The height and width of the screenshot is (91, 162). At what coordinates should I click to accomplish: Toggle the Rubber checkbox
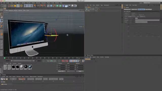pyautogui.click(x=136, y=15)
